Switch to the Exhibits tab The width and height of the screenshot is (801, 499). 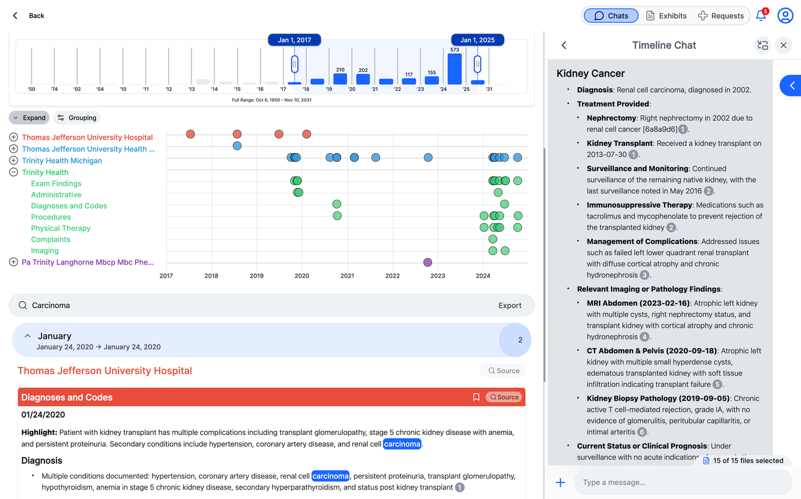666,16
